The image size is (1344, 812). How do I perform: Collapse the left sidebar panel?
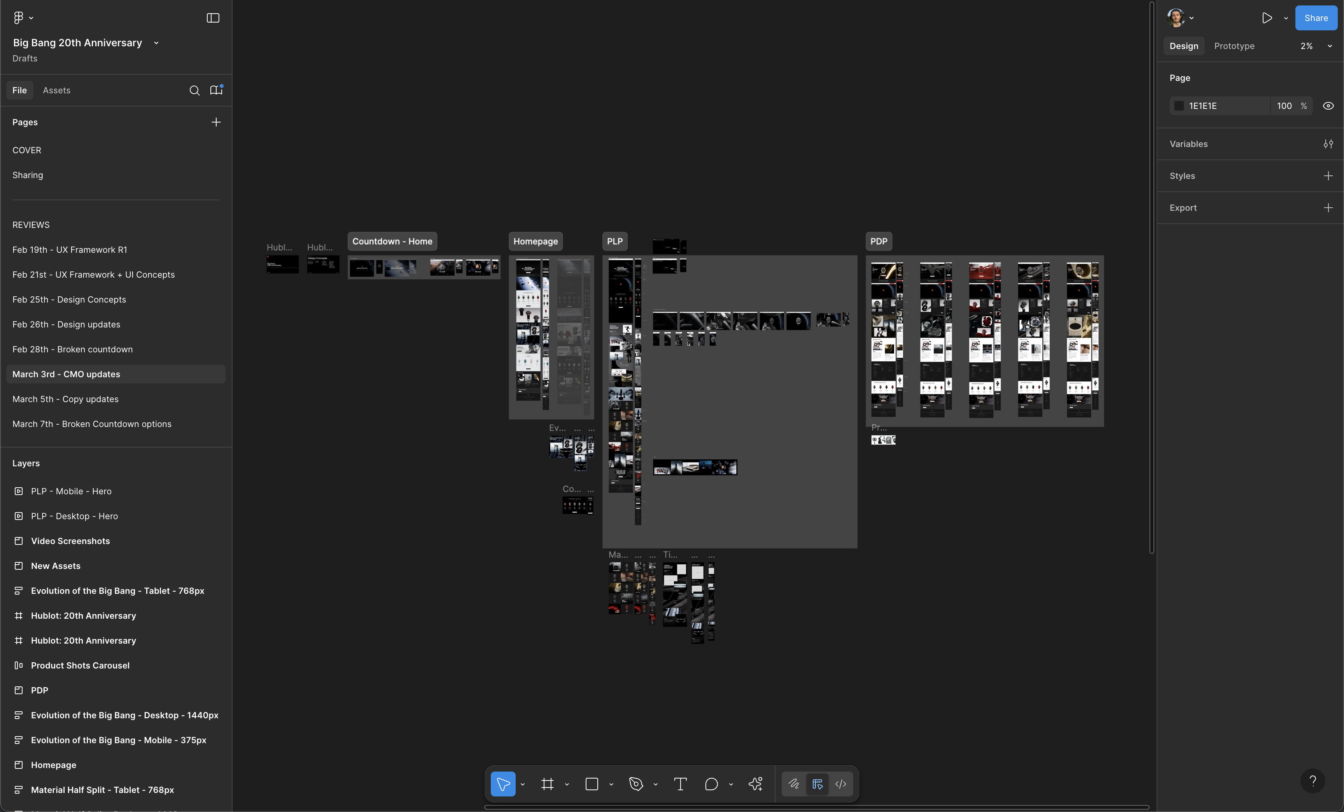pyautogui.click(x=213, y=18)
